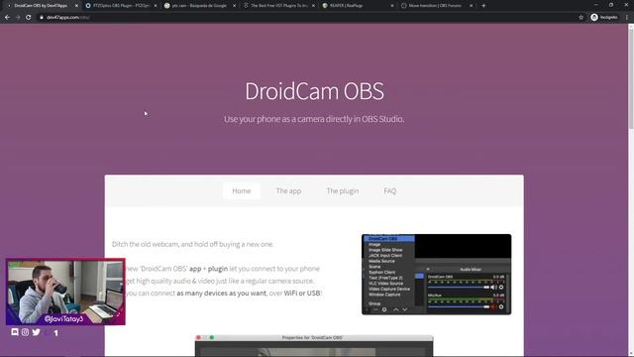Open the Home section of the page
Viewport: 634px width, 357px height.
click(x=242, y=191)
